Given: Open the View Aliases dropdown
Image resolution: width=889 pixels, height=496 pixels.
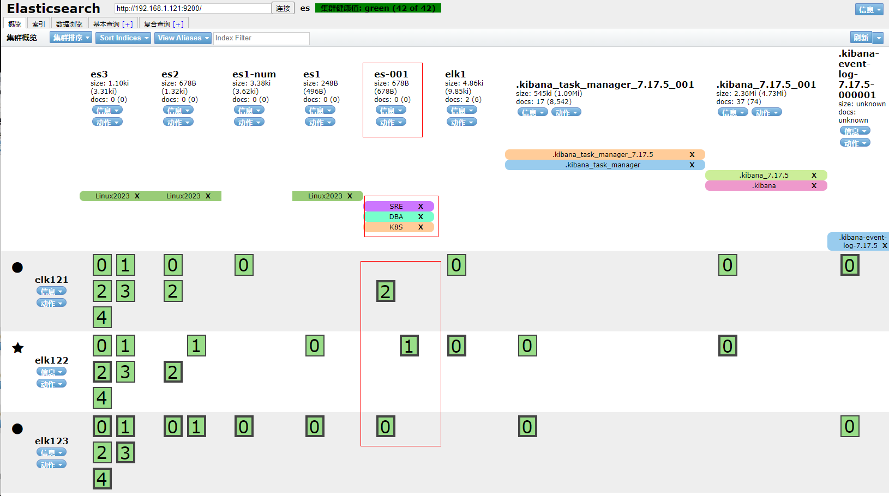Looking at the screenshot, I should [x=183, y=38].
